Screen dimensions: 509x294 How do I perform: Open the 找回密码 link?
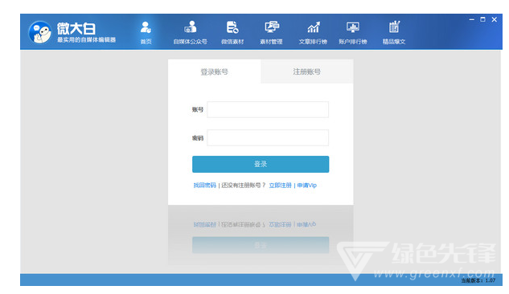click(x=204, y=185)
